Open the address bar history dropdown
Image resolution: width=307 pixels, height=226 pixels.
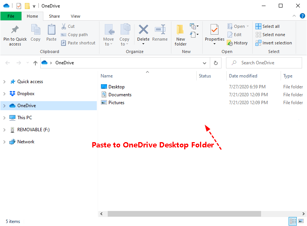click(x=205, y=63)
